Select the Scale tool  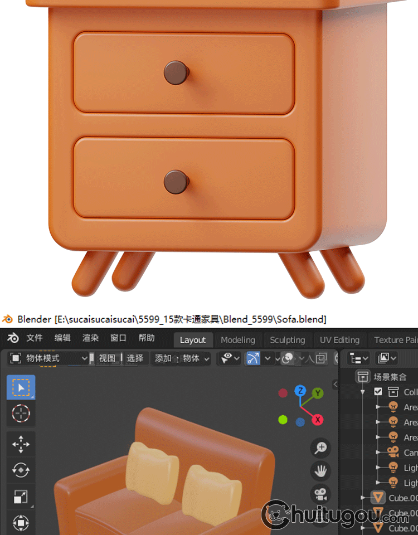pos(21,497)
